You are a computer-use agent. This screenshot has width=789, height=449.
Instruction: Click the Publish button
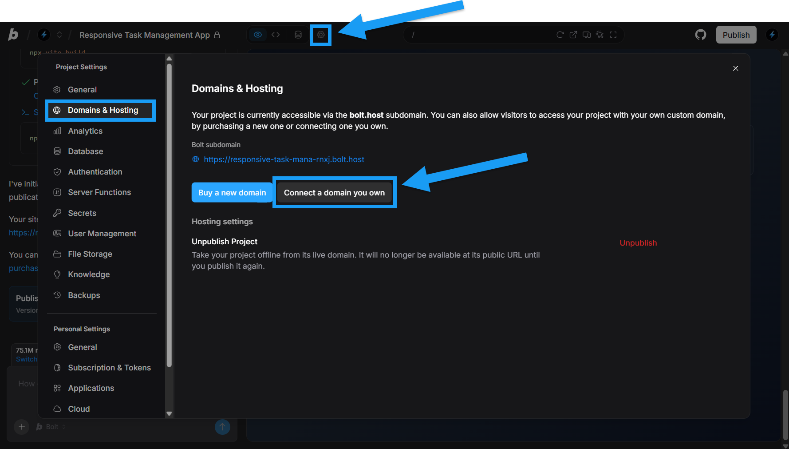[736, 35]
